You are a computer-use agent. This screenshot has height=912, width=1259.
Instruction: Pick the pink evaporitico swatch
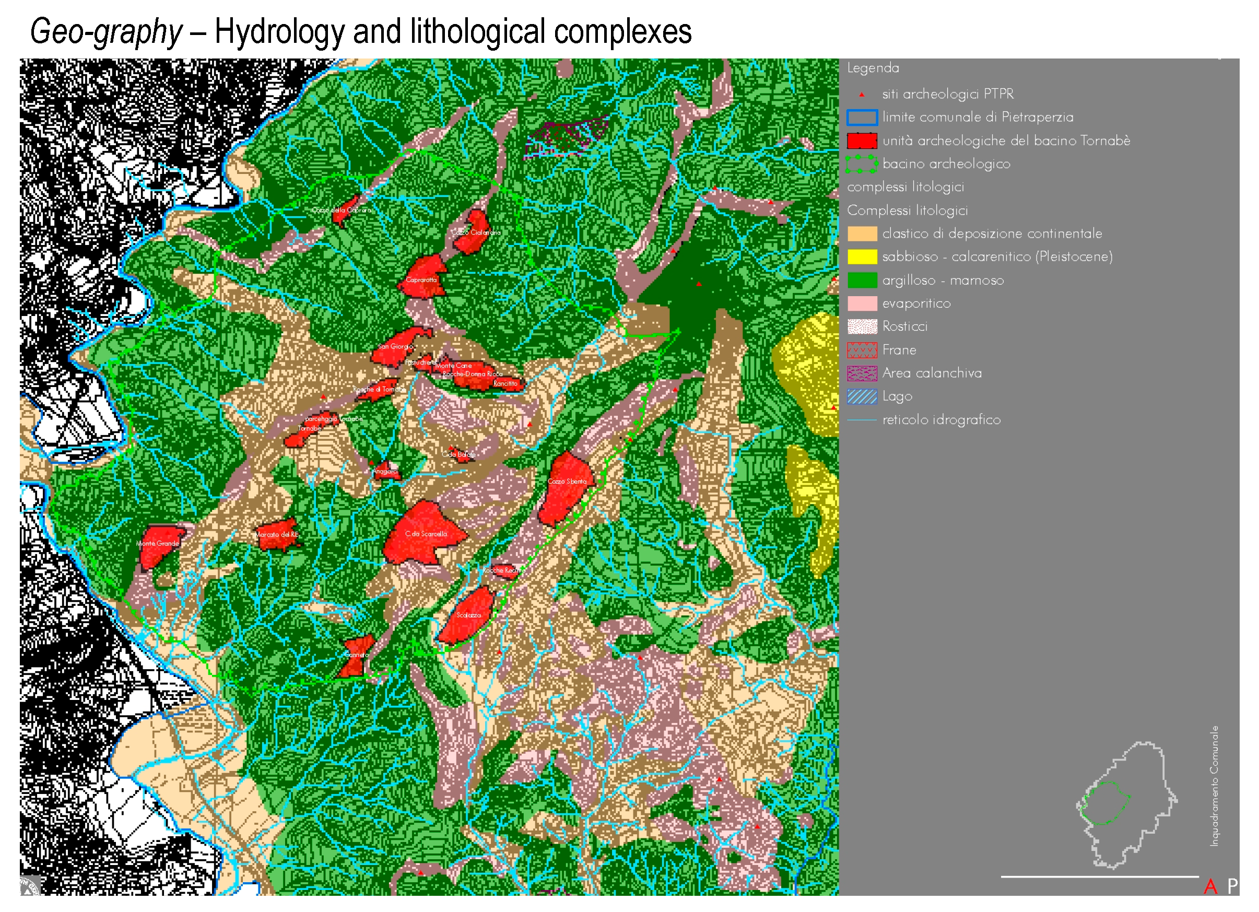pos(862,304)
